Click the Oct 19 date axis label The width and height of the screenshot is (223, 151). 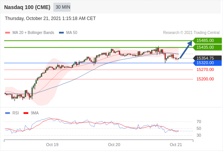click(x=52, y=145)
